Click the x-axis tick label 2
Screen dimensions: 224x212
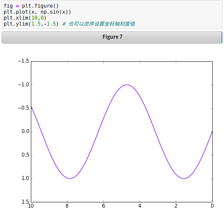click(x=176, y=206)
